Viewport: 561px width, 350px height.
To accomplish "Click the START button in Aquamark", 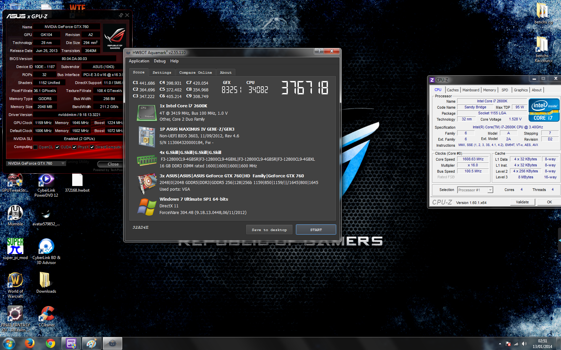I will pyautogui.click(x=316, y=230).
